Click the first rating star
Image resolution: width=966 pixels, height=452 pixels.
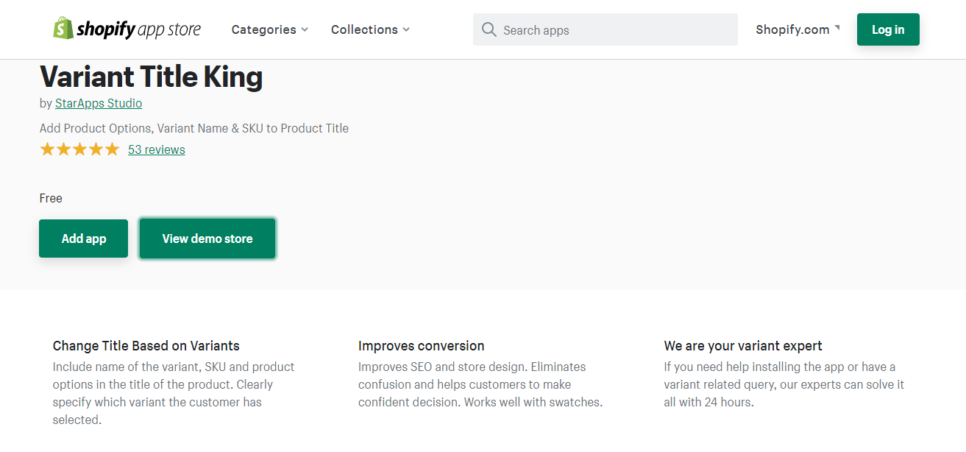point(47,149)
